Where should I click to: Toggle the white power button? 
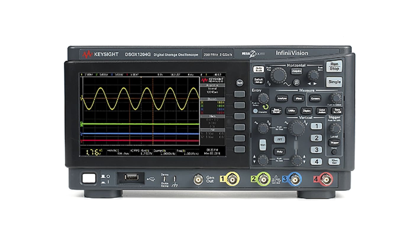click(x=89, y=178)
